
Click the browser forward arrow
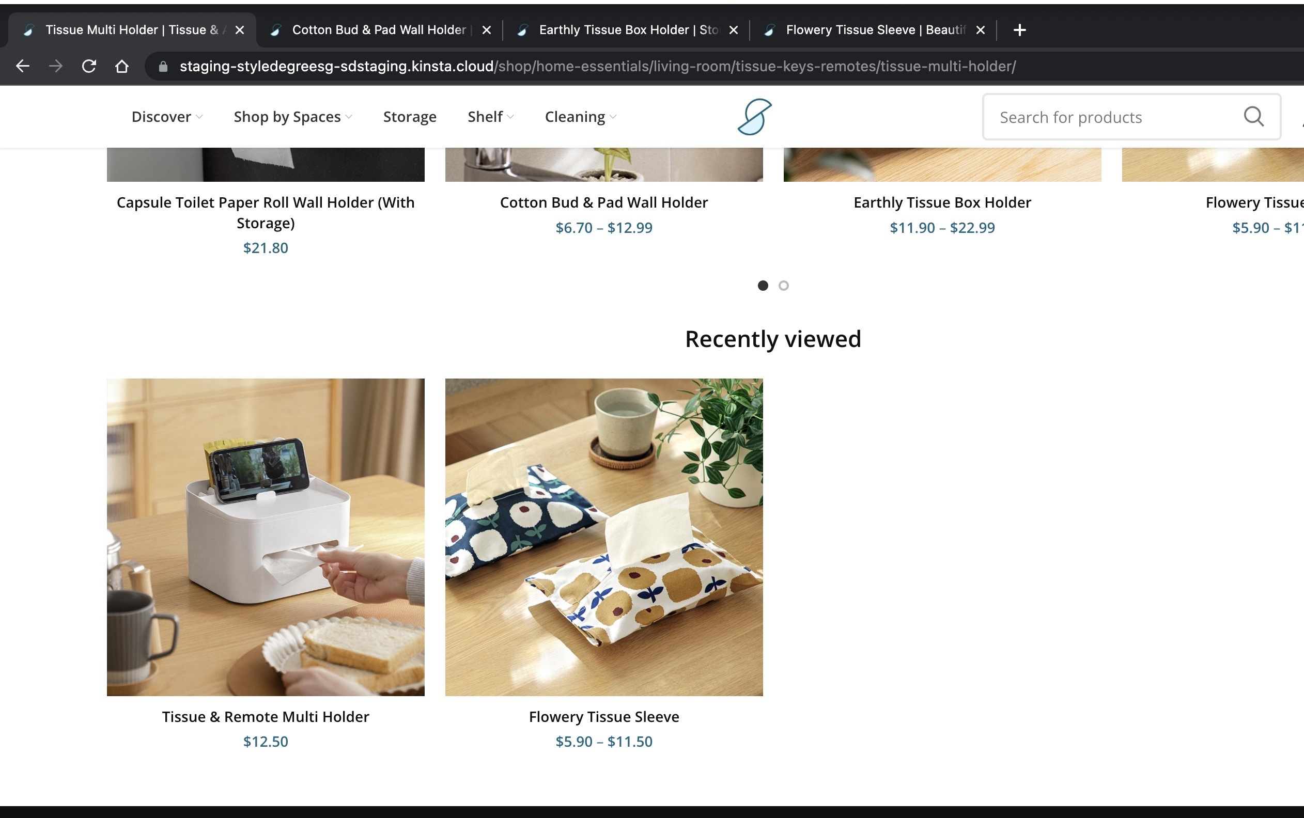pos(55,66)
